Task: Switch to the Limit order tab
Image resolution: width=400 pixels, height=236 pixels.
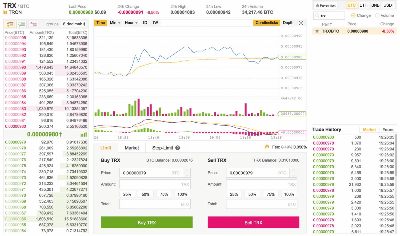Action: click(106, 148)
